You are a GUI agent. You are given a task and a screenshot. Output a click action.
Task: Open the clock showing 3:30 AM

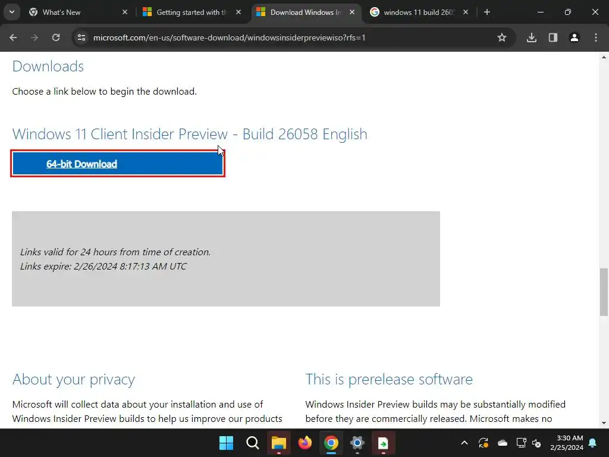click(x=567, y=443)
